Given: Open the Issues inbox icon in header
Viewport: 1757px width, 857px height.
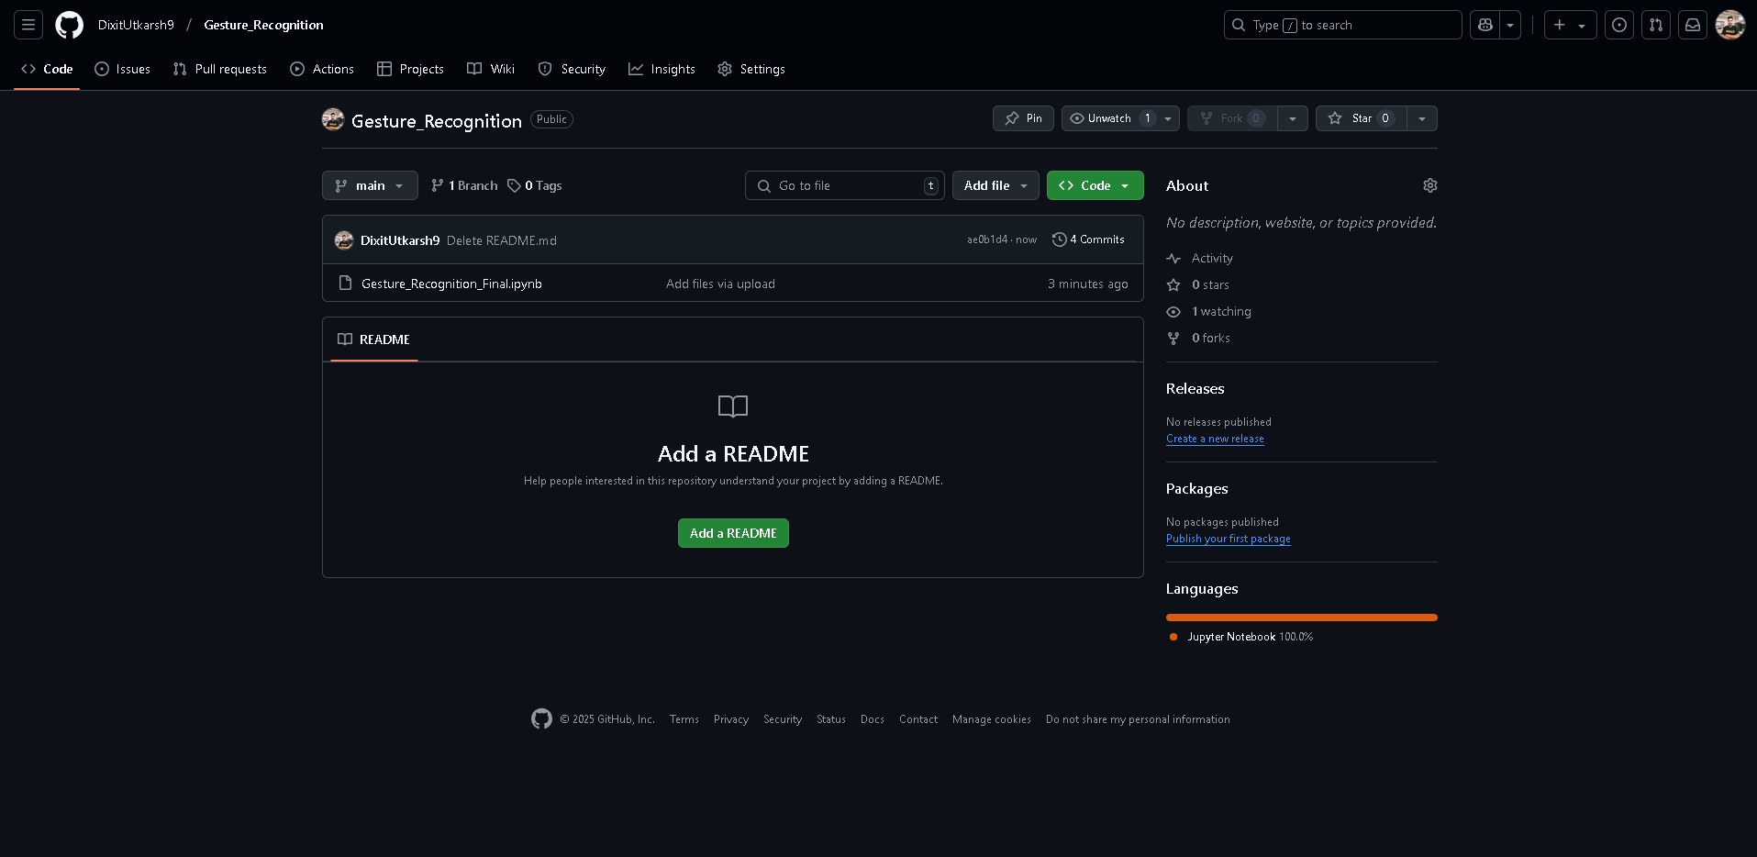Looking at the screenshot, I should pyautogui.click(x=1619, y=25).
